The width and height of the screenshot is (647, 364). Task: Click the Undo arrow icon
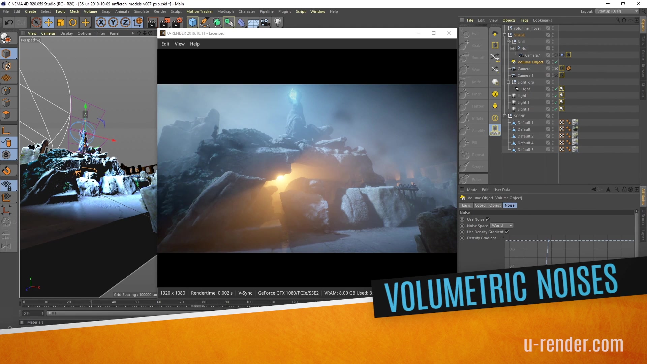pos(9,23)
